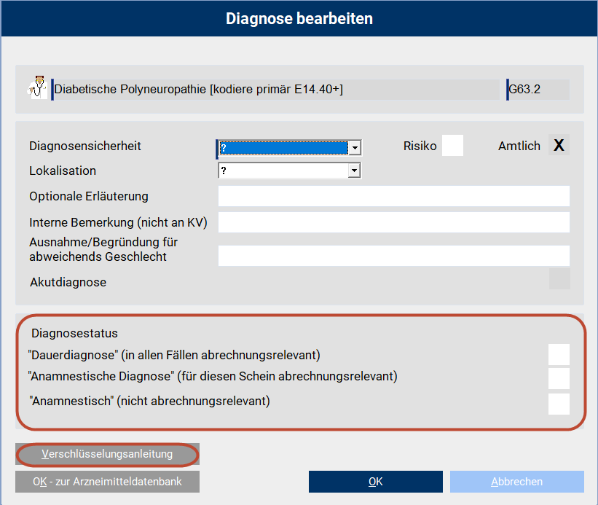The image size is (598, 505).
Task: Check the Anamnestische Diagnose box
Action: [558, 379]
